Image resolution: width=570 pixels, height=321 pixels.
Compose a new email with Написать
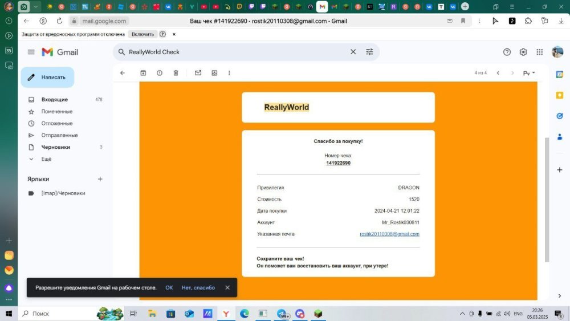(x=48, y=77)
